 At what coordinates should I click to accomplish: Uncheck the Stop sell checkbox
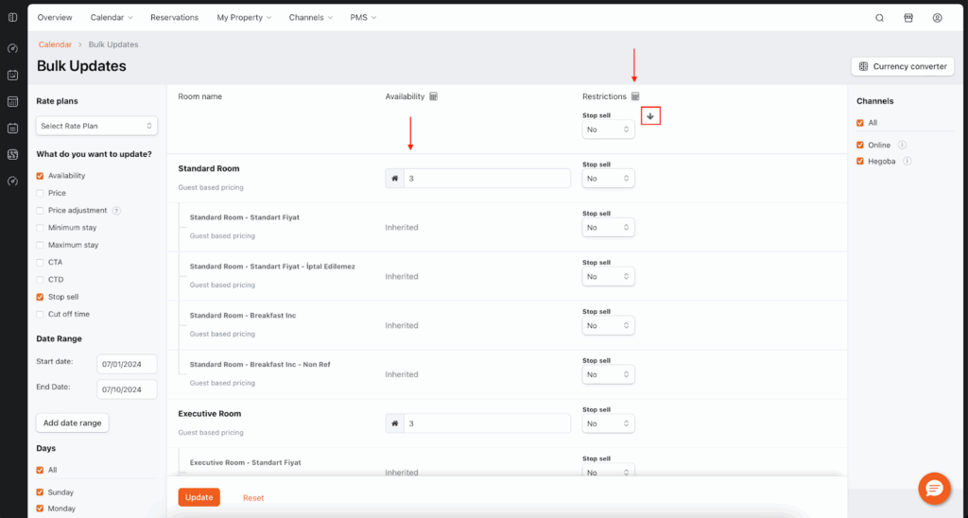coord(40,297)
